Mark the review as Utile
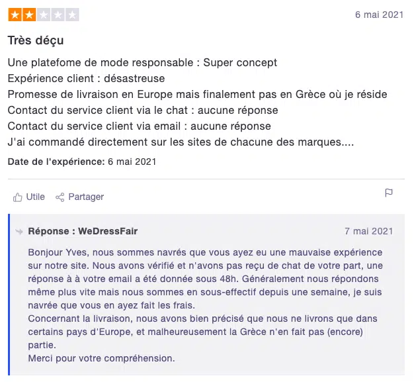The image size is (414, 382). pyautogui.click(x=35, y=197)
